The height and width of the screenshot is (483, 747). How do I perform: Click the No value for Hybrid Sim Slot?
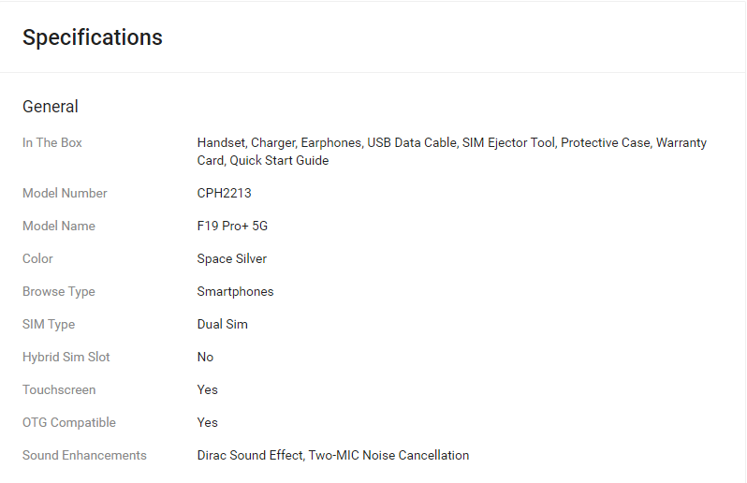click(x=205, y=358)
